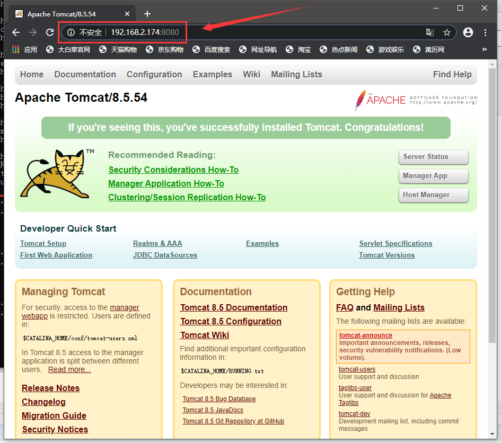This screenshot has width=501, height=443.
Task: Click the Server Status button
Action: coord(434,157)
